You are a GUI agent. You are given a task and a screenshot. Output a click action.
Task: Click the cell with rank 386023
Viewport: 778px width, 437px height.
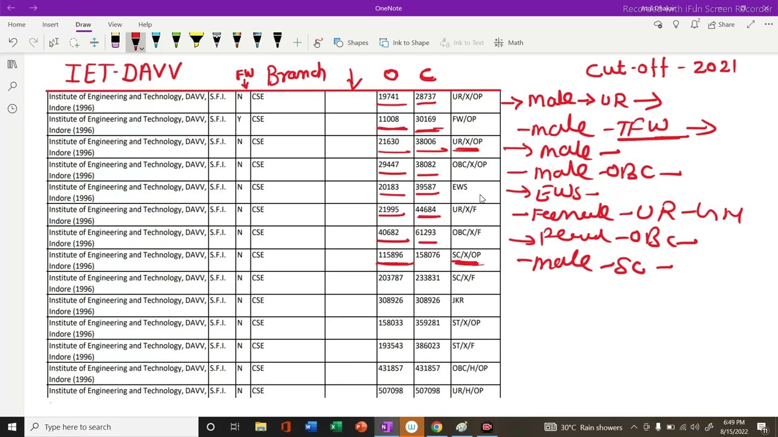coord(432,351)
